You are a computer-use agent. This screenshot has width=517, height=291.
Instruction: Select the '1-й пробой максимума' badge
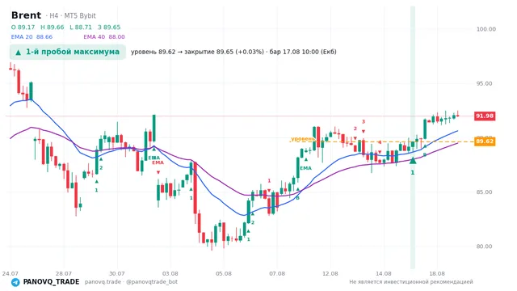pyautogui.click(x=68, y=52)
